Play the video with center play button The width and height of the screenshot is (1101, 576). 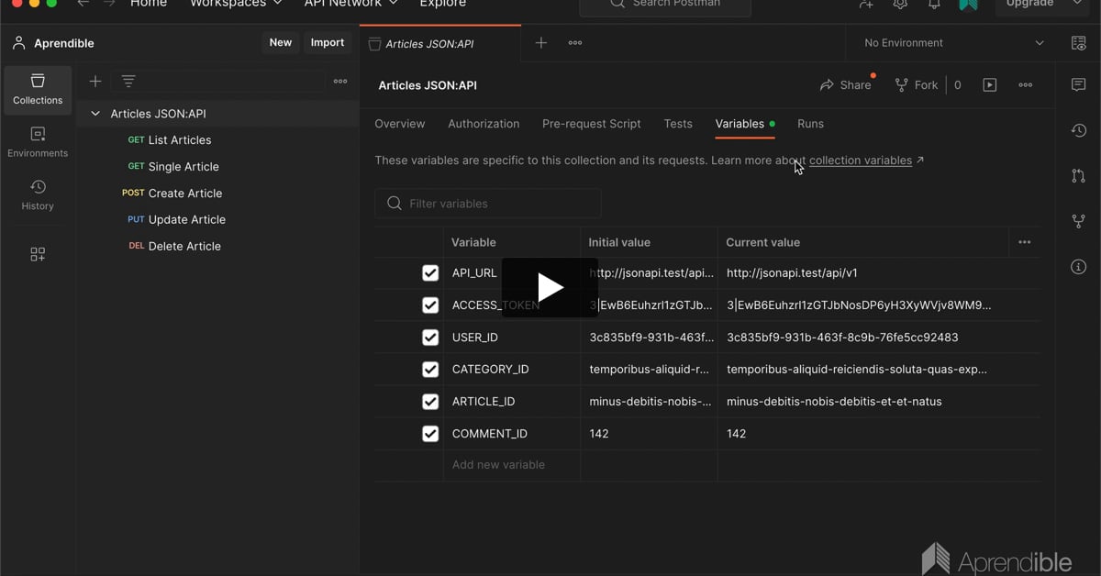(550, 287)
